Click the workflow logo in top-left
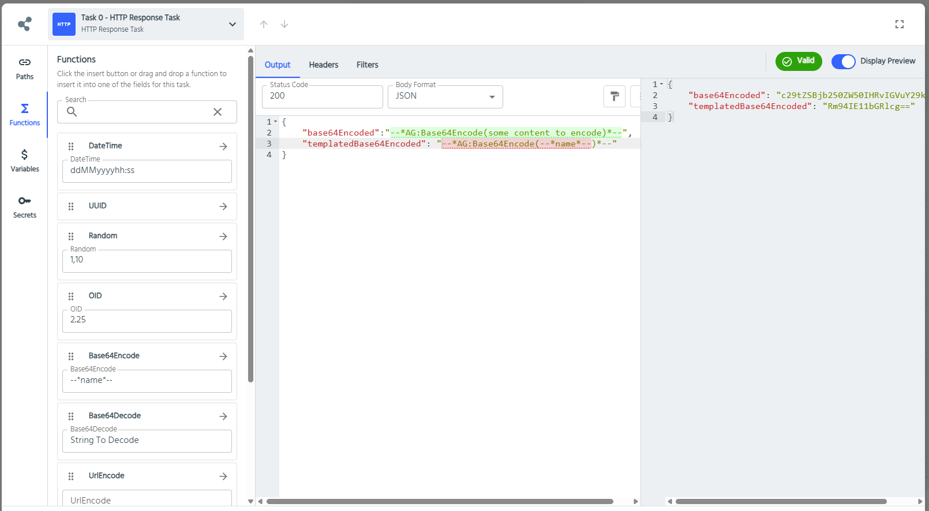This screenshot has width=929, height=511. [x=25, y=24]
